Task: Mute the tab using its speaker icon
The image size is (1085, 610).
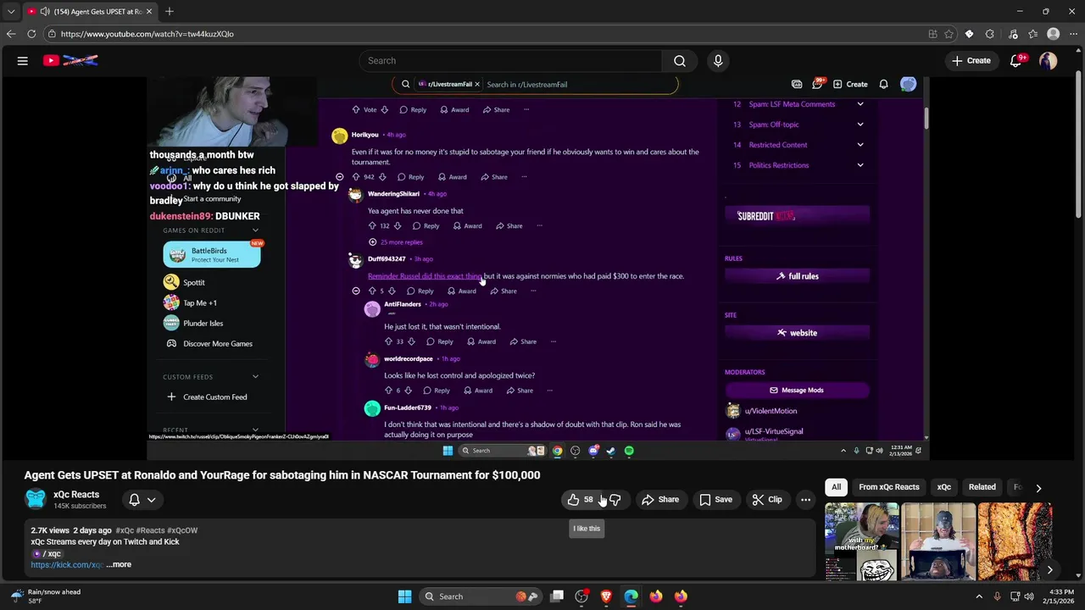Action: pyautogui.click(x=45, y=11)
